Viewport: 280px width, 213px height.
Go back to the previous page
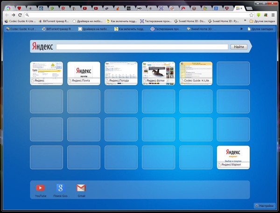[7, 15]
